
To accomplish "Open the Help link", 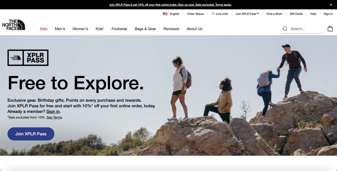I will pyautogui.click(x=313, y=14).
